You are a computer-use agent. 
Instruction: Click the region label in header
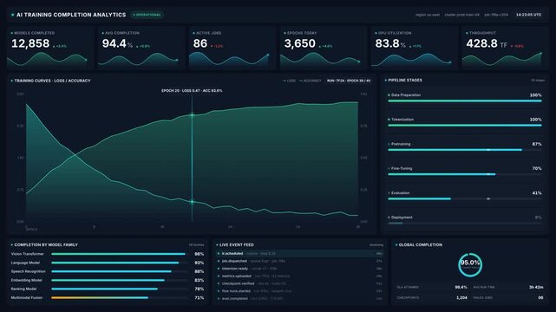pos(428,15)
